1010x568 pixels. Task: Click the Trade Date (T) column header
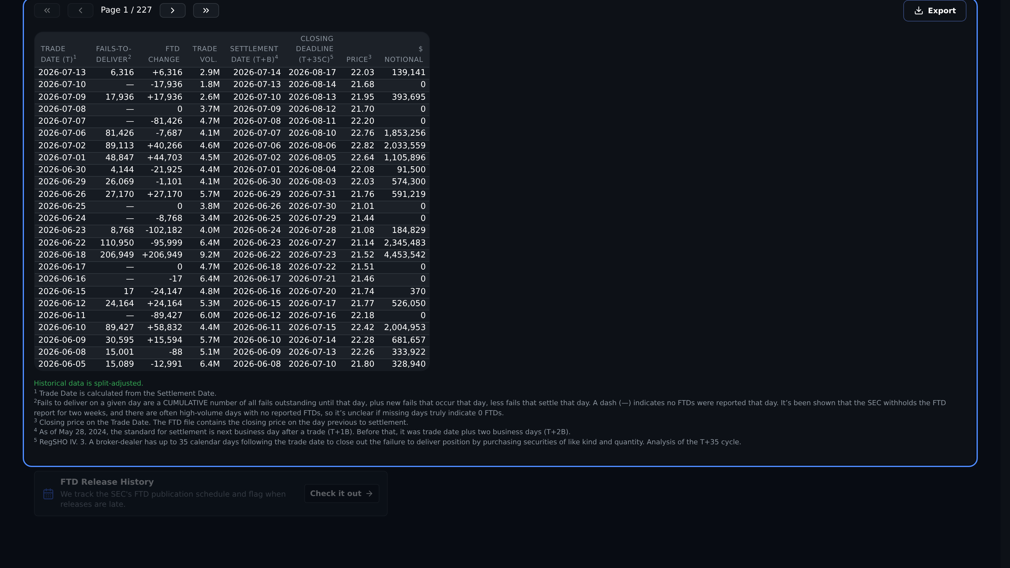point(58,54)
